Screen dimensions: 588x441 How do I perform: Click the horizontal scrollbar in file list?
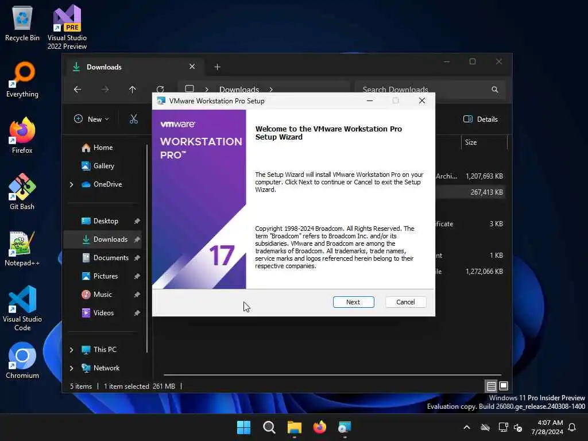(332, 374)
